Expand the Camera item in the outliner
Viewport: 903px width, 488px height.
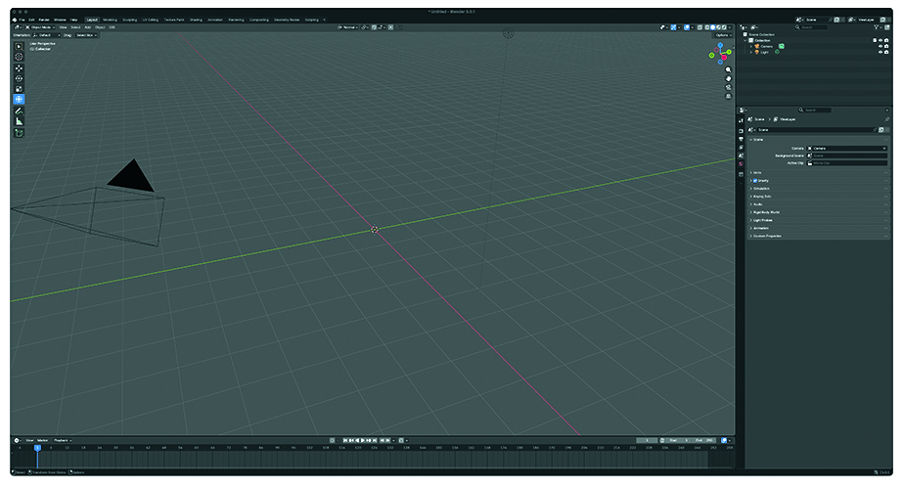tap(750, 46)
